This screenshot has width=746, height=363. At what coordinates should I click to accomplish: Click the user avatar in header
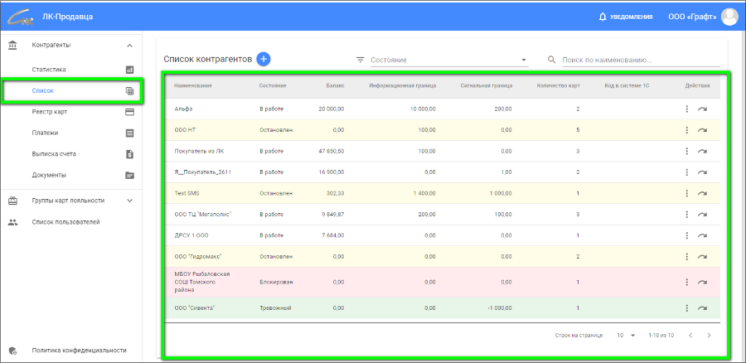point(729,17)
